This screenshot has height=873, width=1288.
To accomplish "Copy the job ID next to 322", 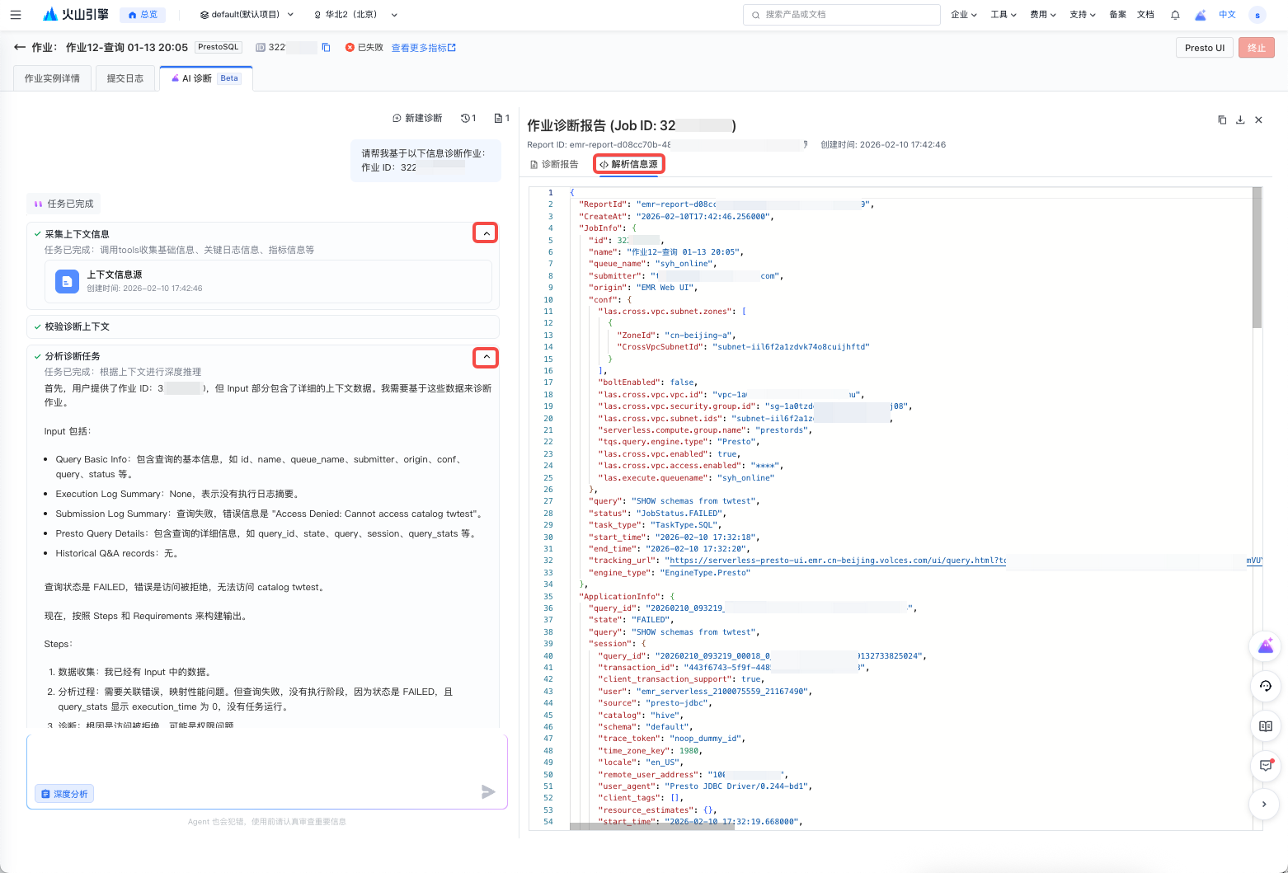I will pos(326,48).
